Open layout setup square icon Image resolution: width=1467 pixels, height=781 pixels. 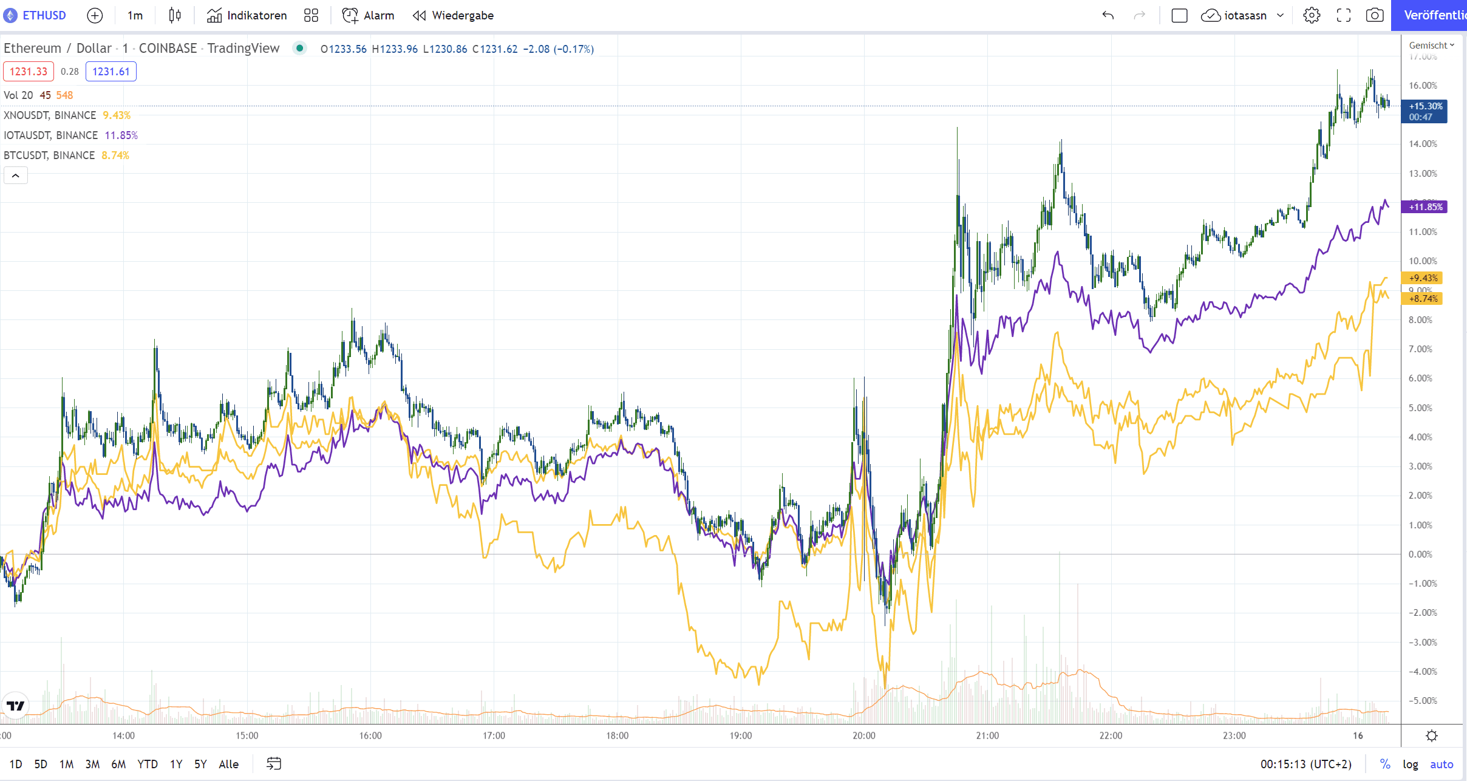point(1179,15)
